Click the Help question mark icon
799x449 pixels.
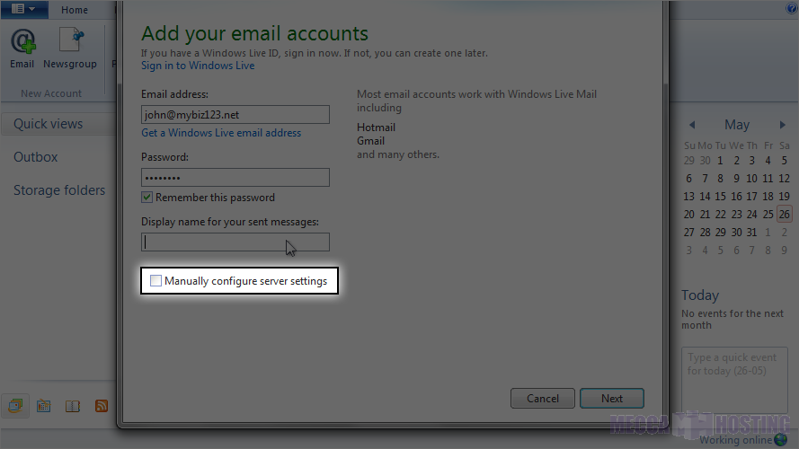click(x=792, y=9)
